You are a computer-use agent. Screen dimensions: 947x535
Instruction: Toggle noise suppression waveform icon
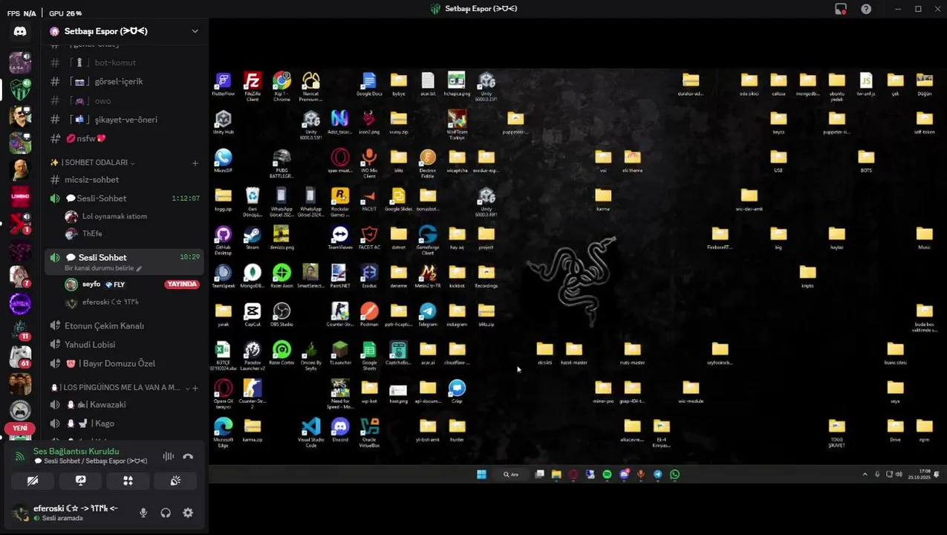[169, 456]
